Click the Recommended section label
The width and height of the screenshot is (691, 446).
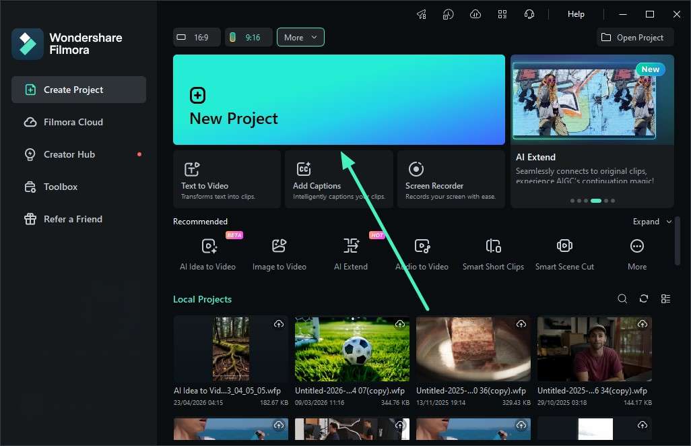click(x=201, y=222)
